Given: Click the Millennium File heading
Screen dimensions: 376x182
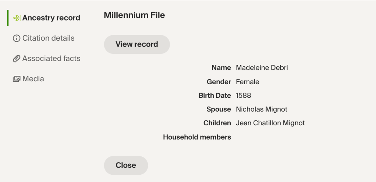Looking at the screenshot, I should point(134,15).
